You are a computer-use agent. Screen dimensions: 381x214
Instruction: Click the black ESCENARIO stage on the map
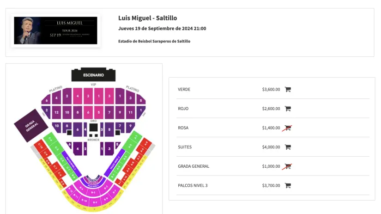[93, 75]
